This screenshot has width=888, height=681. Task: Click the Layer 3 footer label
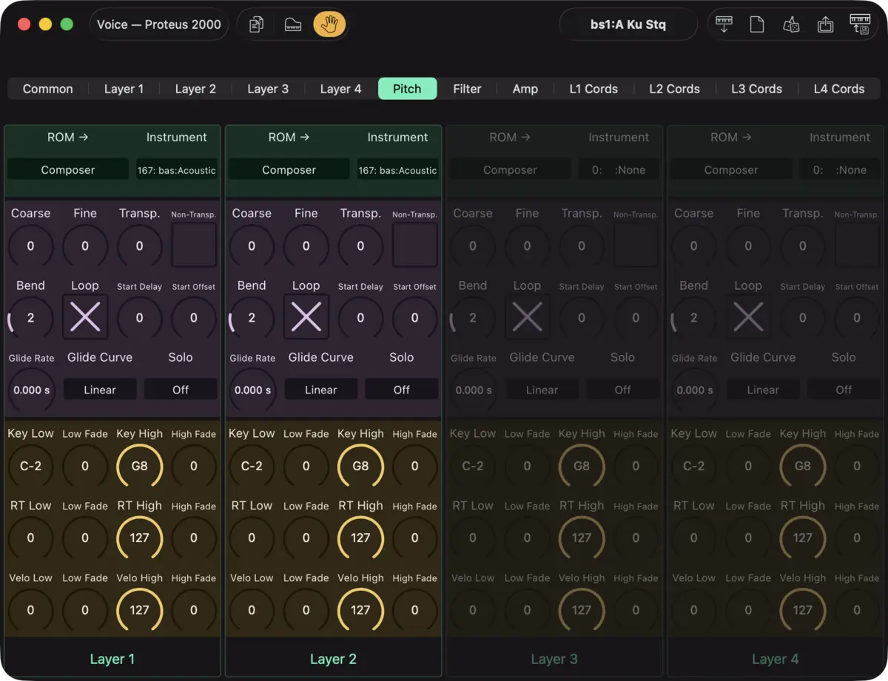[x=554, y=659]
